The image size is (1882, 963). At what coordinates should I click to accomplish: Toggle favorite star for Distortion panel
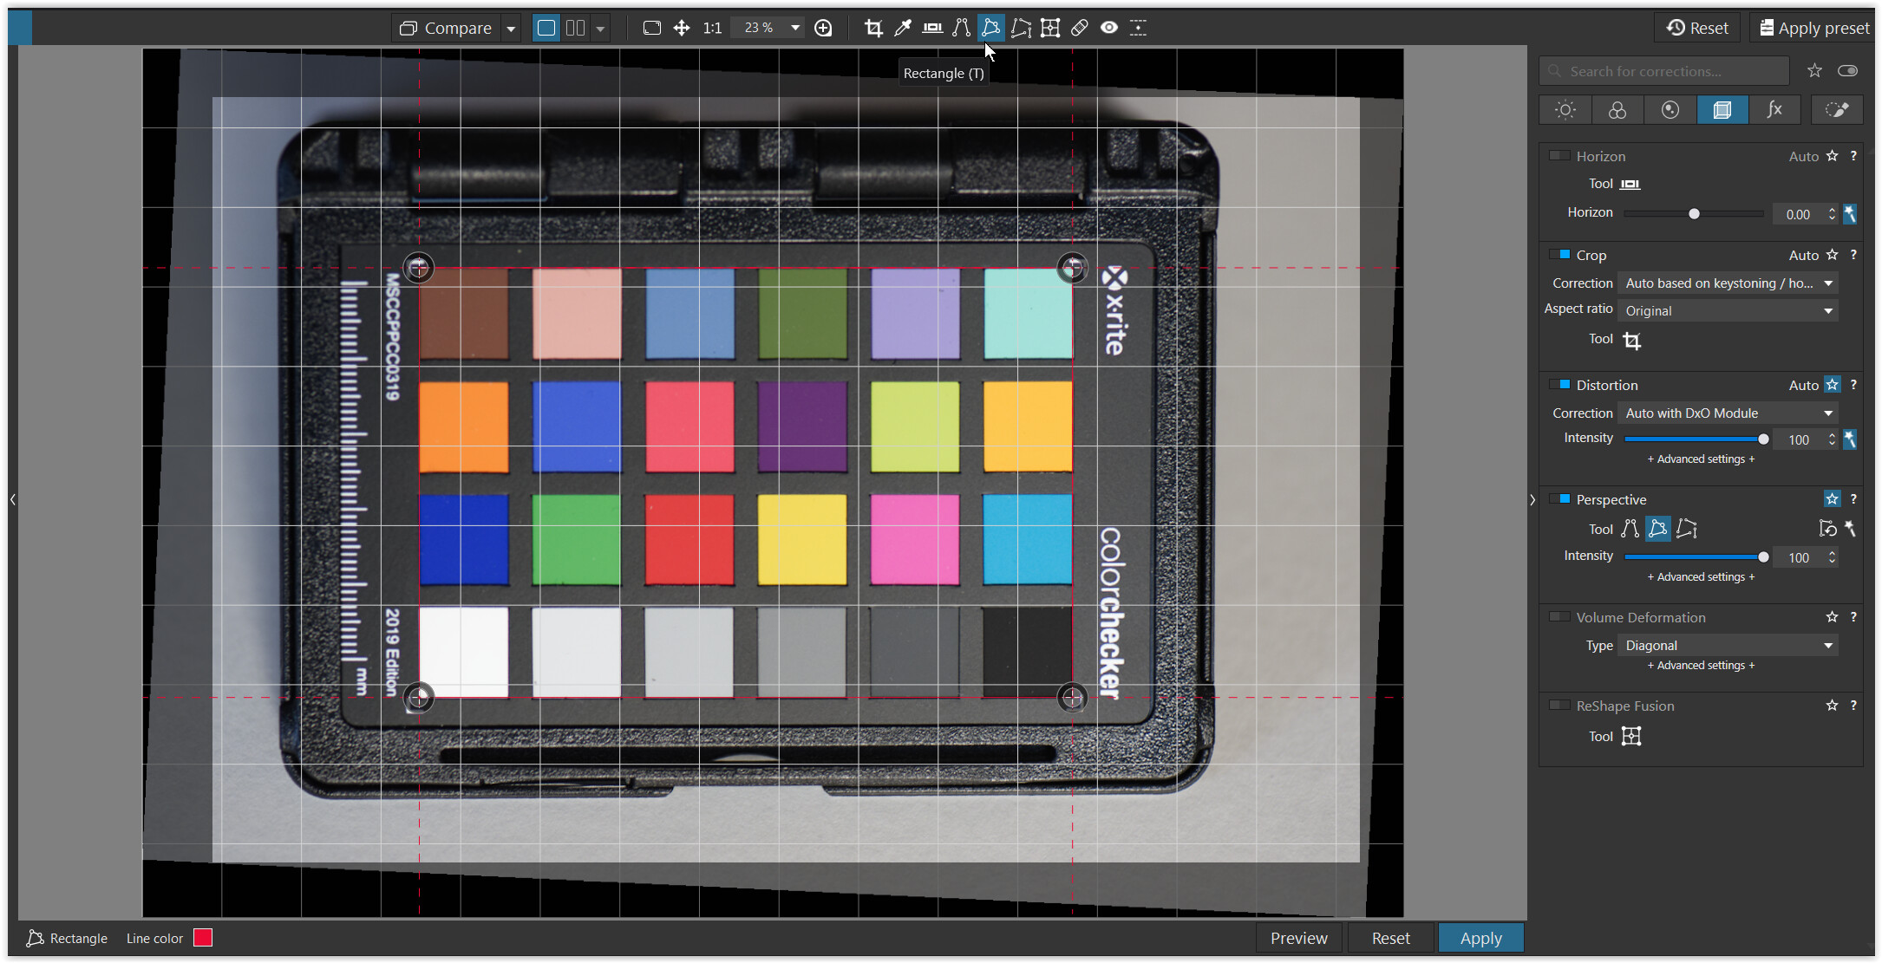[x=1832, y=385]
